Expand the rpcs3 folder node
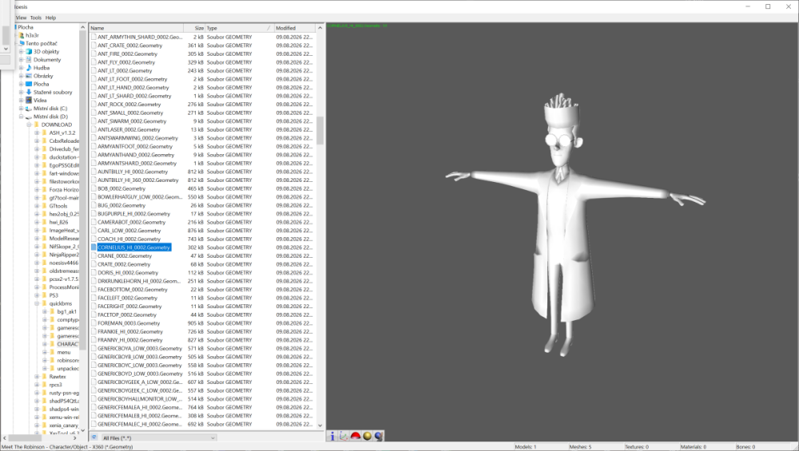The width and height of the screenshot is (799, 451). 37,385
